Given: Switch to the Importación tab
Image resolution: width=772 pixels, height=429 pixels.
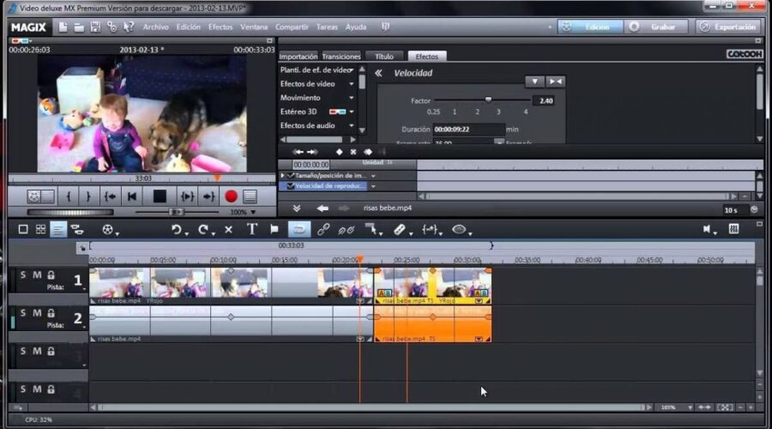Looking at the screenshot, I should 299,57.
